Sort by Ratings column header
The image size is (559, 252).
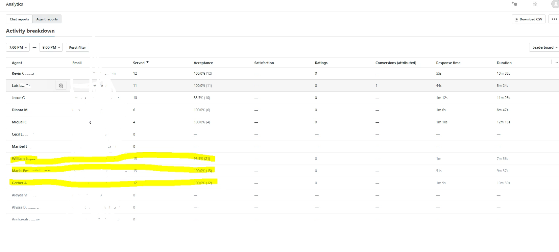[321, 63]
